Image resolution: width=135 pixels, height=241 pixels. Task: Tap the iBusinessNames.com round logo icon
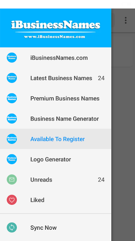(x=12, y=58)
